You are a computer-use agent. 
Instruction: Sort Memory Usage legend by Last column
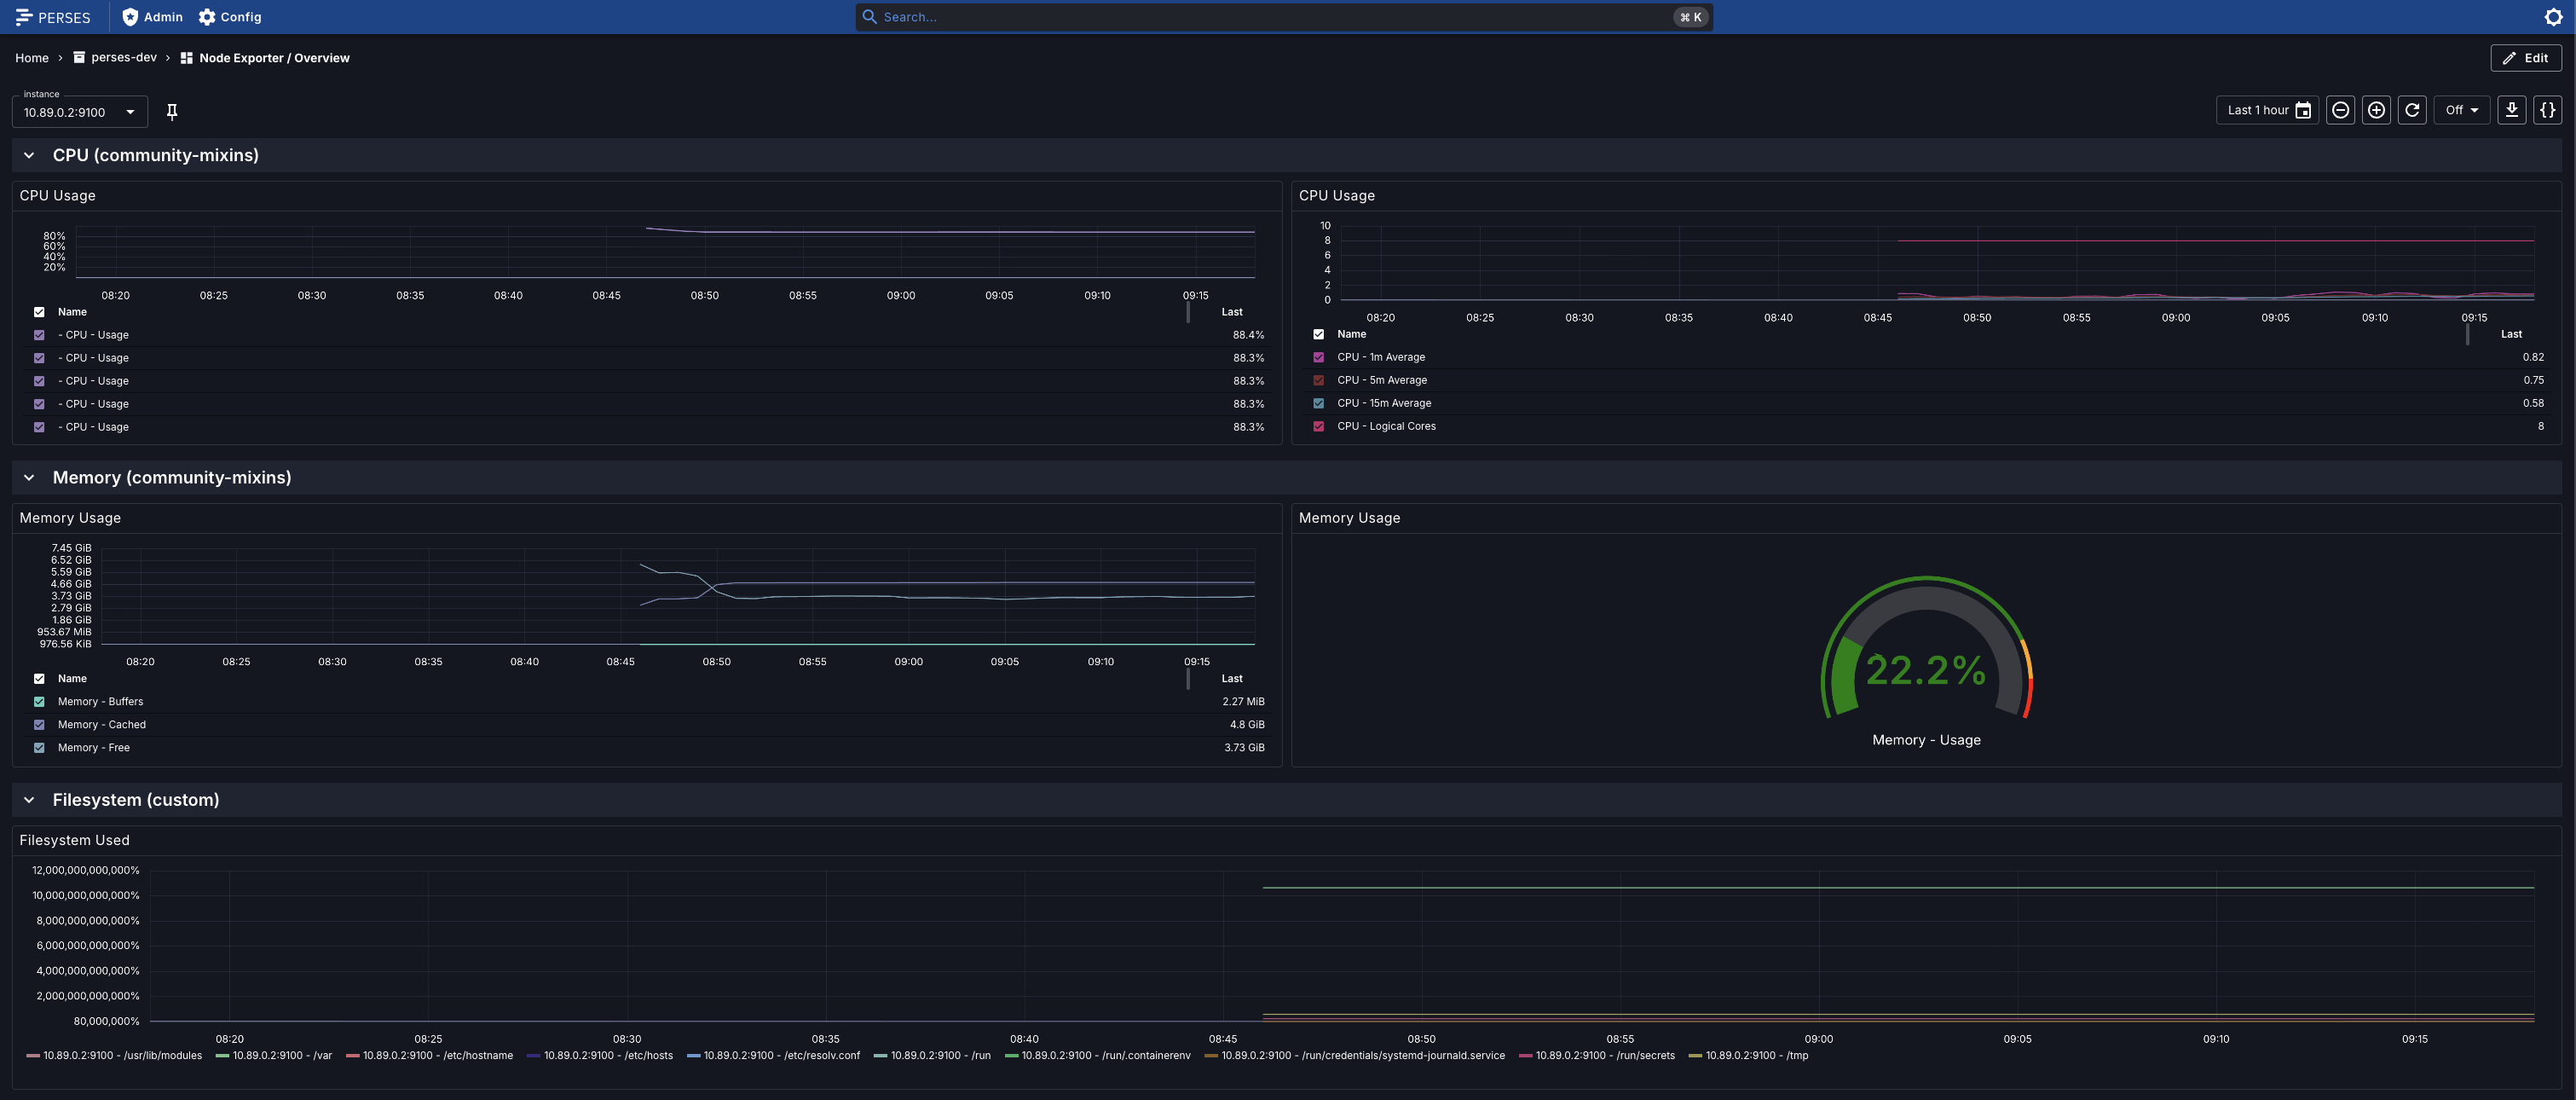1232,679
